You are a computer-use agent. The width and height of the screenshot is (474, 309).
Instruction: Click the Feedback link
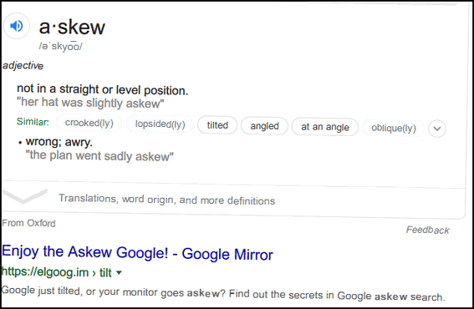click(x=427, y=230)
